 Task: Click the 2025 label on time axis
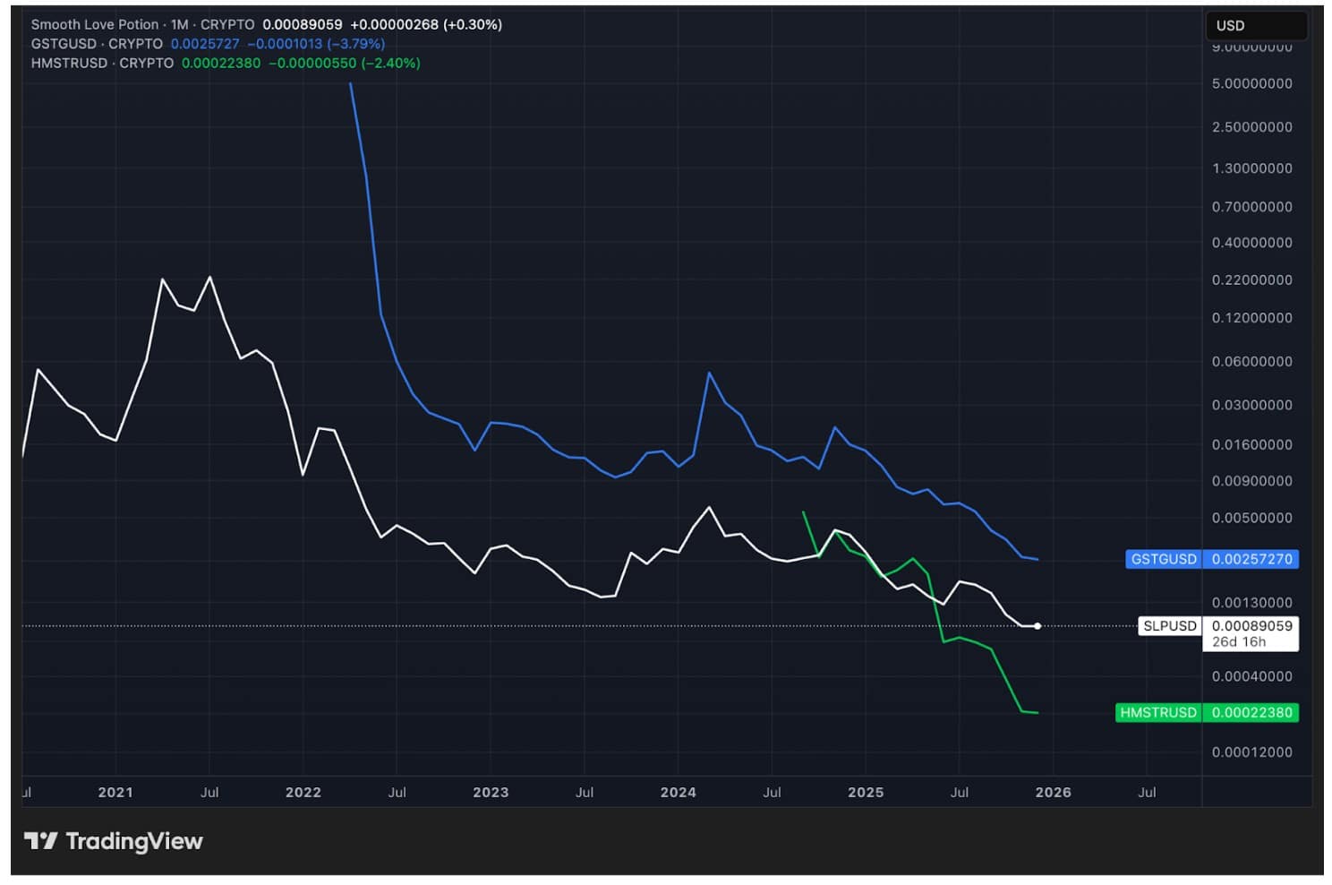[x=866, y=793]
